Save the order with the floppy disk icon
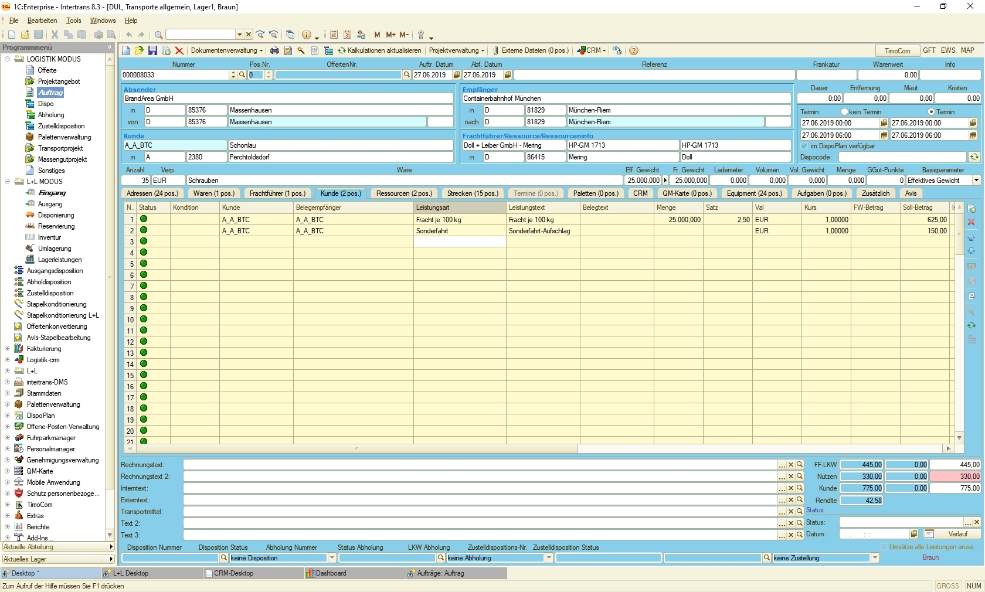 pyautogui.click(x=152, y=51)
